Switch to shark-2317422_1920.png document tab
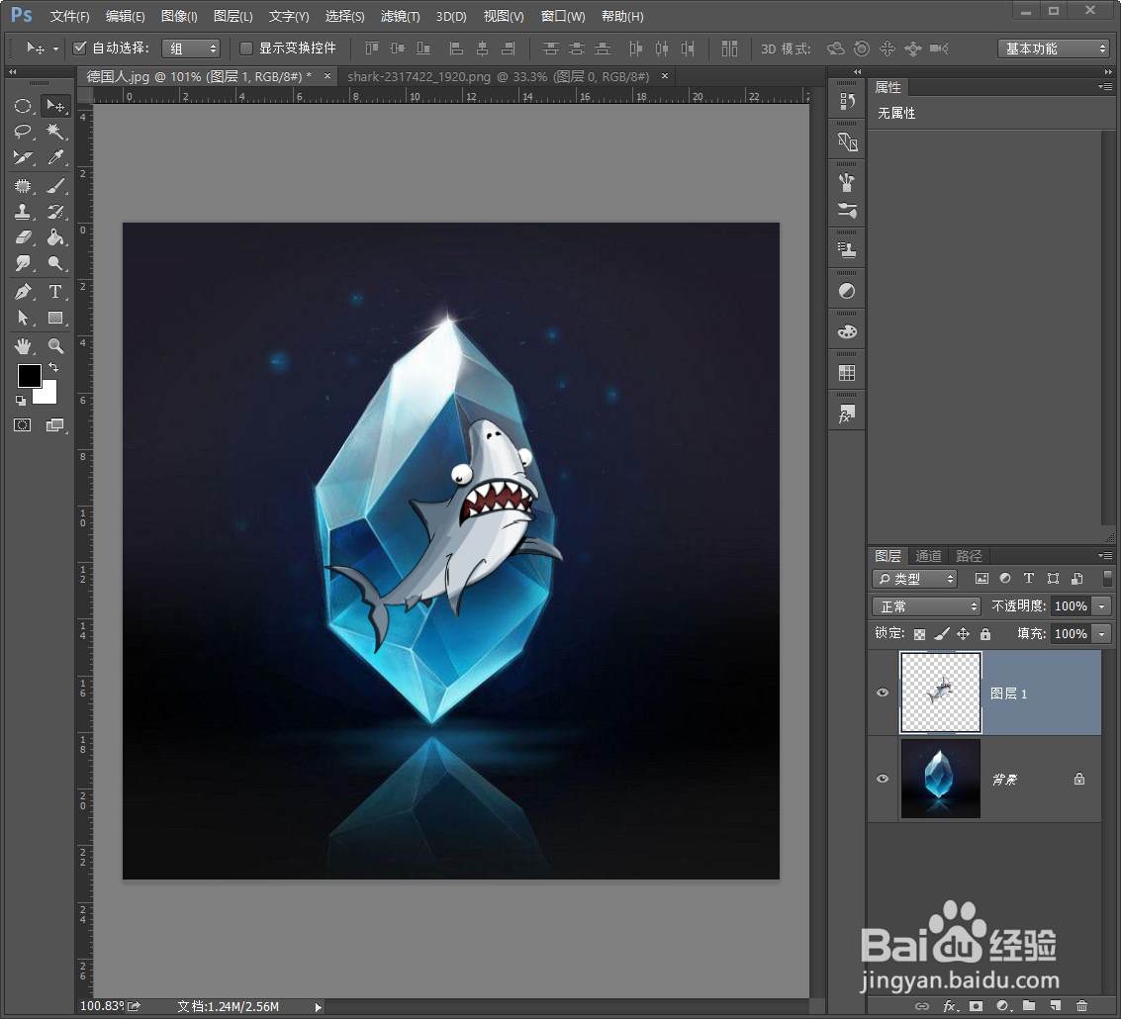 point(499,76)
